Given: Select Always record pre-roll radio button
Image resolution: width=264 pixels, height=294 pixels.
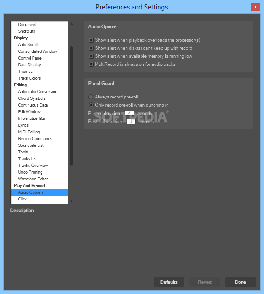Looking at the screenshot, I should (x=91, y=97).
